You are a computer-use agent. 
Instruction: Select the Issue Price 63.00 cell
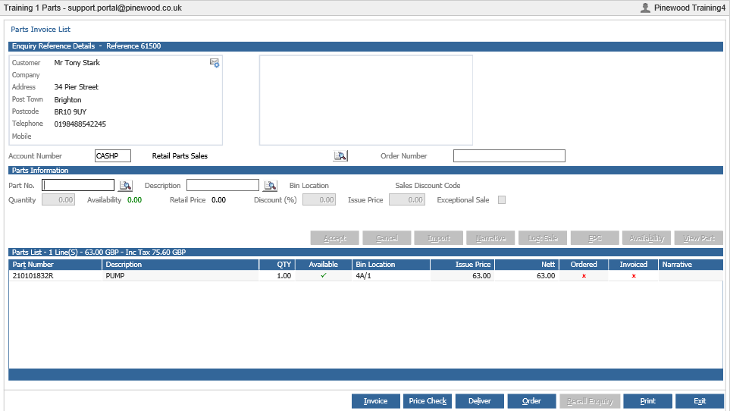(x=462, y=275)
